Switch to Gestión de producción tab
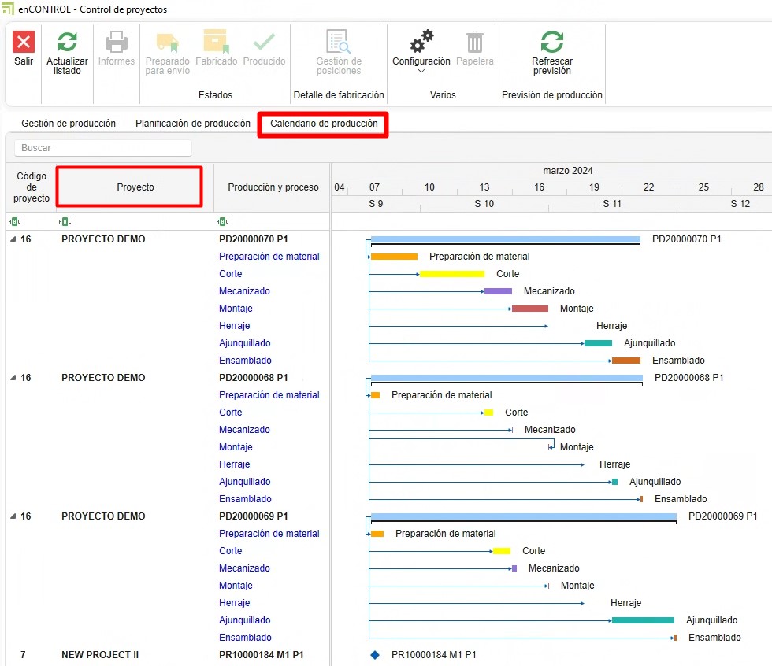 [69, 124]
